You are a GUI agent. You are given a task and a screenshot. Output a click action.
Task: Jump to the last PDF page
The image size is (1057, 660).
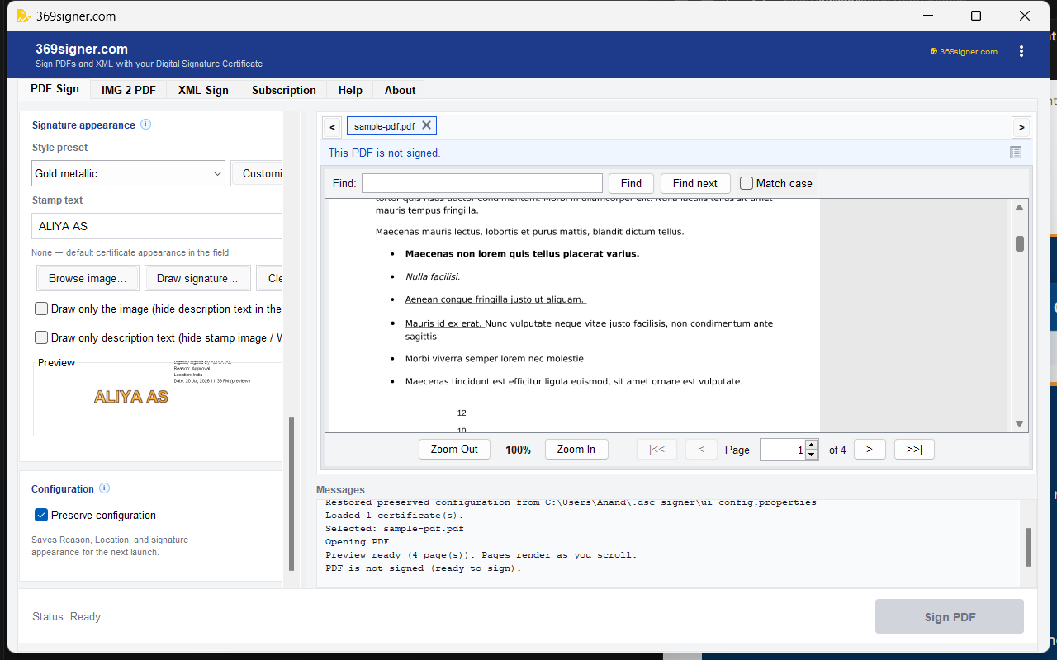click(x=914, y=450)
